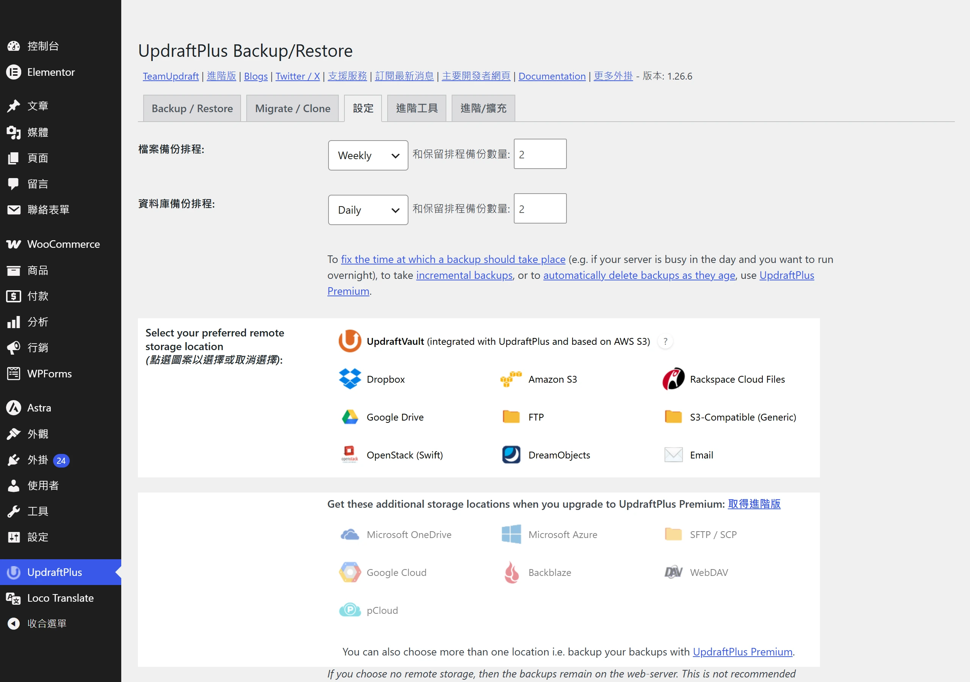
Task: Open the 使用者 users menu
Action: point(60,485)
